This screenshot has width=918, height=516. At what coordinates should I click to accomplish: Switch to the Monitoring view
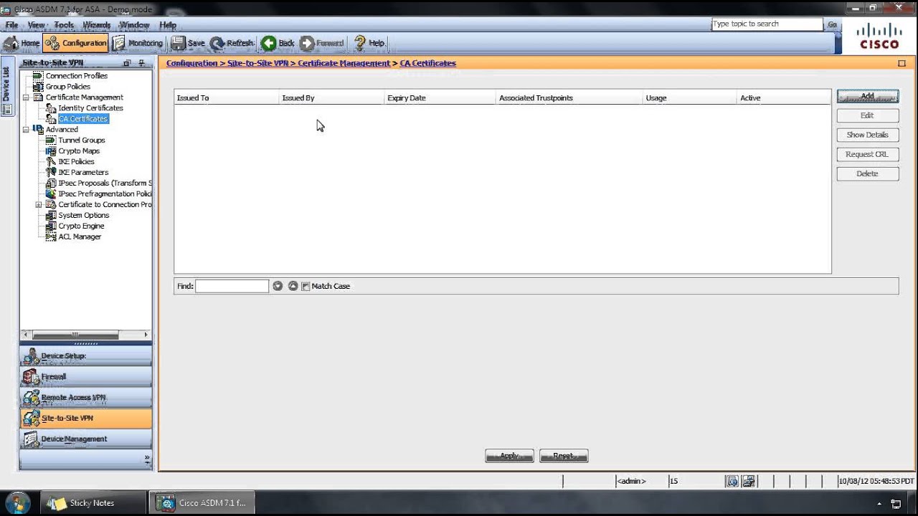(138, 43)
